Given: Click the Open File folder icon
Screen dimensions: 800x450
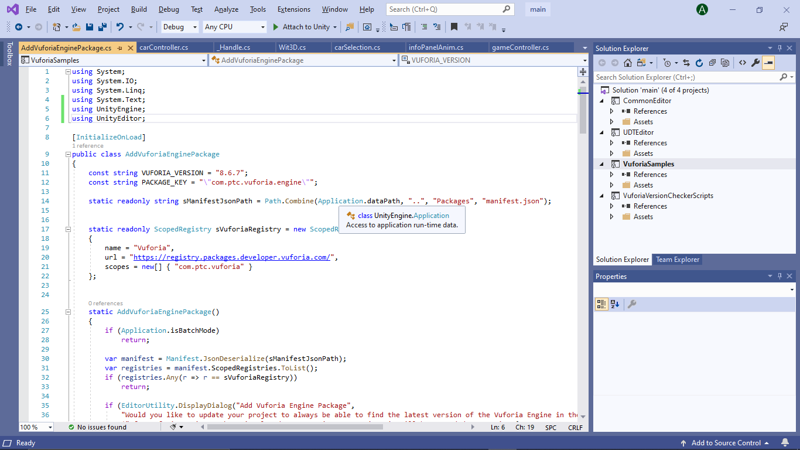Looking at the screenshot, I should [77, 27].
